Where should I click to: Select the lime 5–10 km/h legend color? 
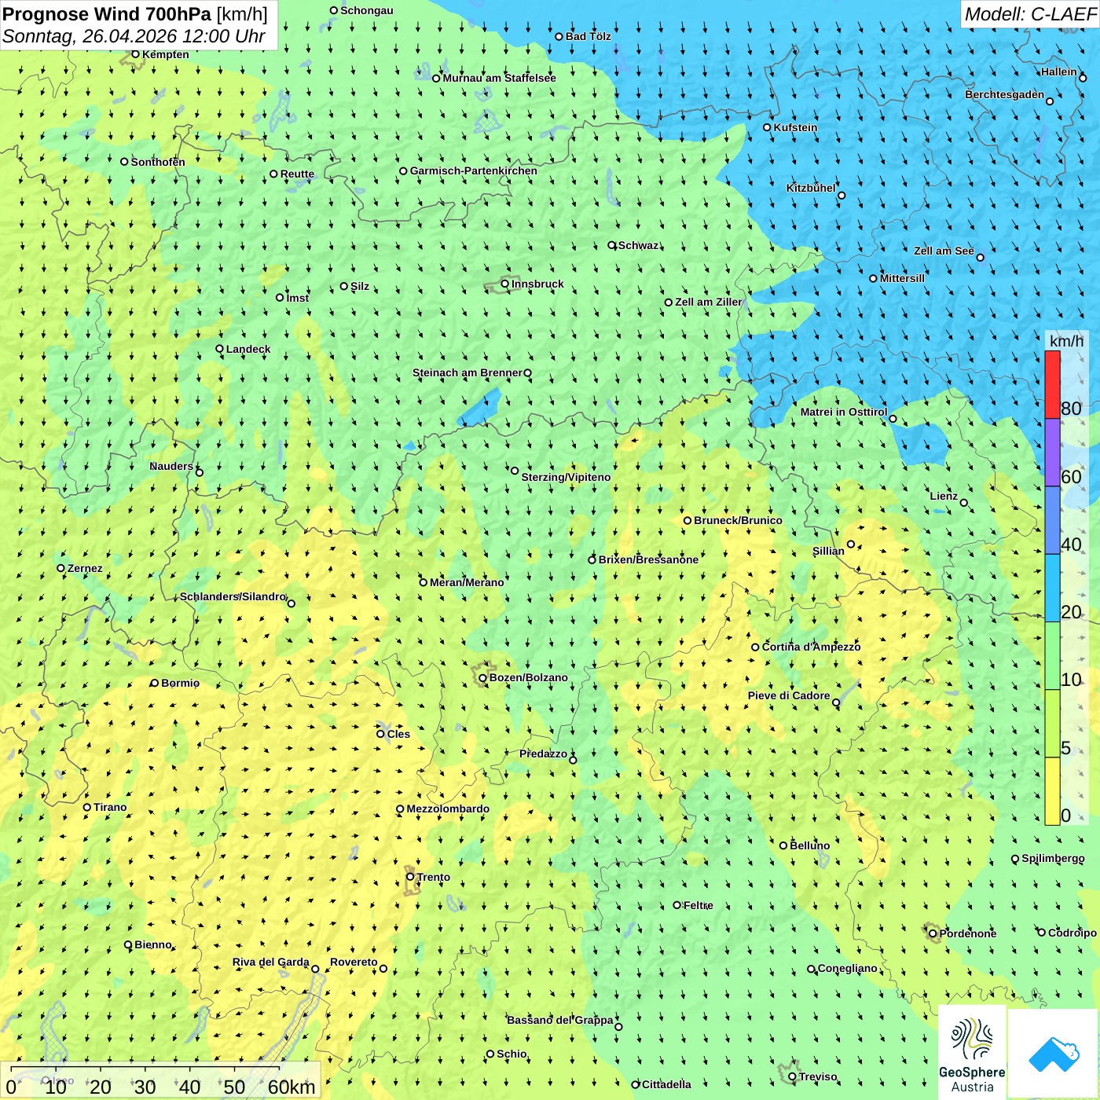1052,724
